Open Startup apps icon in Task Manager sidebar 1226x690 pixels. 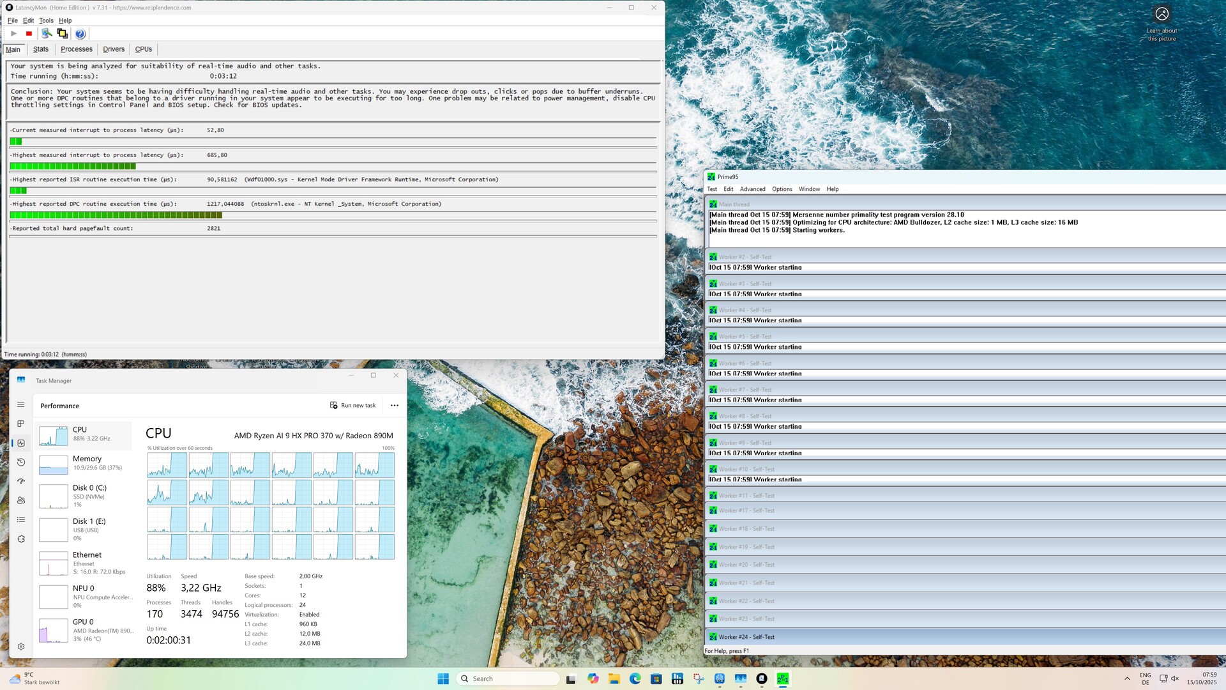pos(21,481)
